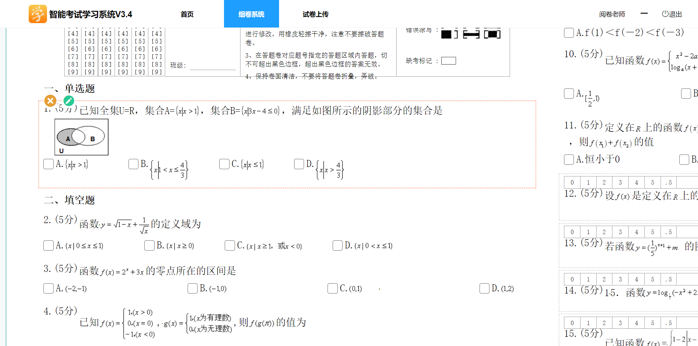
Task: Check option A of question 1
Action: (48, 164)
